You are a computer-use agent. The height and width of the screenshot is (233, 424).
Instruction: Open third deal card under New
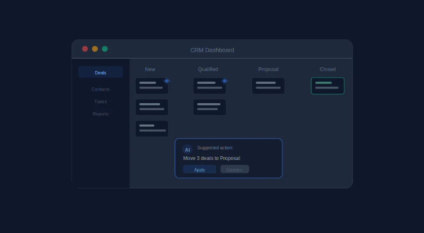152,129
